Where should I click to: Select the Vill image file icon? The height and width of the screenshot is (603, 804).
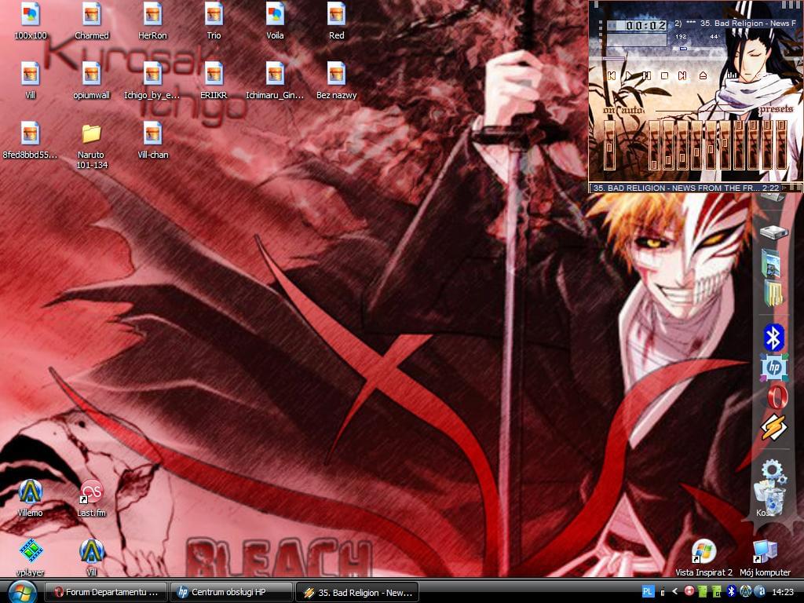coord(31,81)
